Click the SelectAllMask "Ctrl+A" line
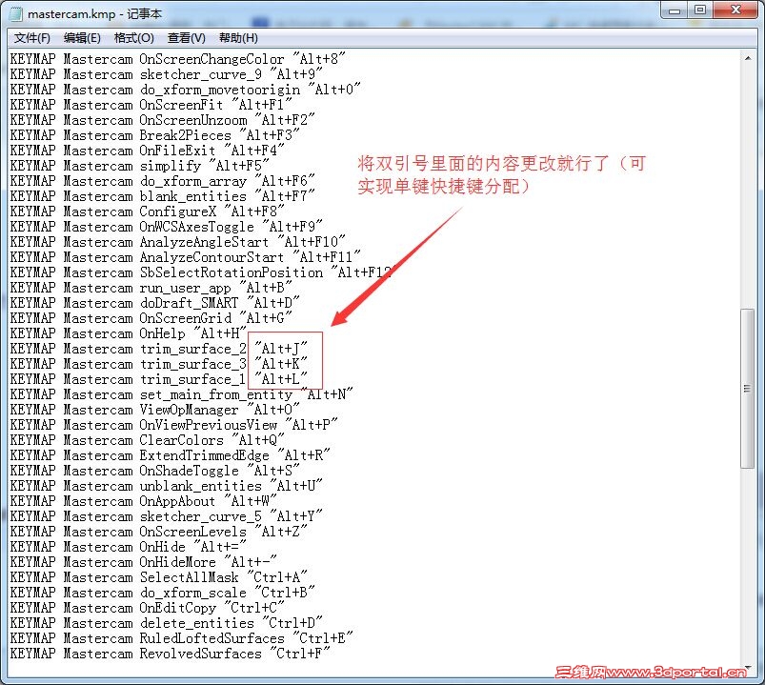Image resolution: width=765 pixels, height=685 pixels. 158,577
